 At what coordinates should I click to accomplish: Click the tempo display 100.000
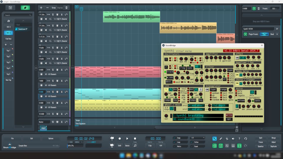click(x=156, y=138)
